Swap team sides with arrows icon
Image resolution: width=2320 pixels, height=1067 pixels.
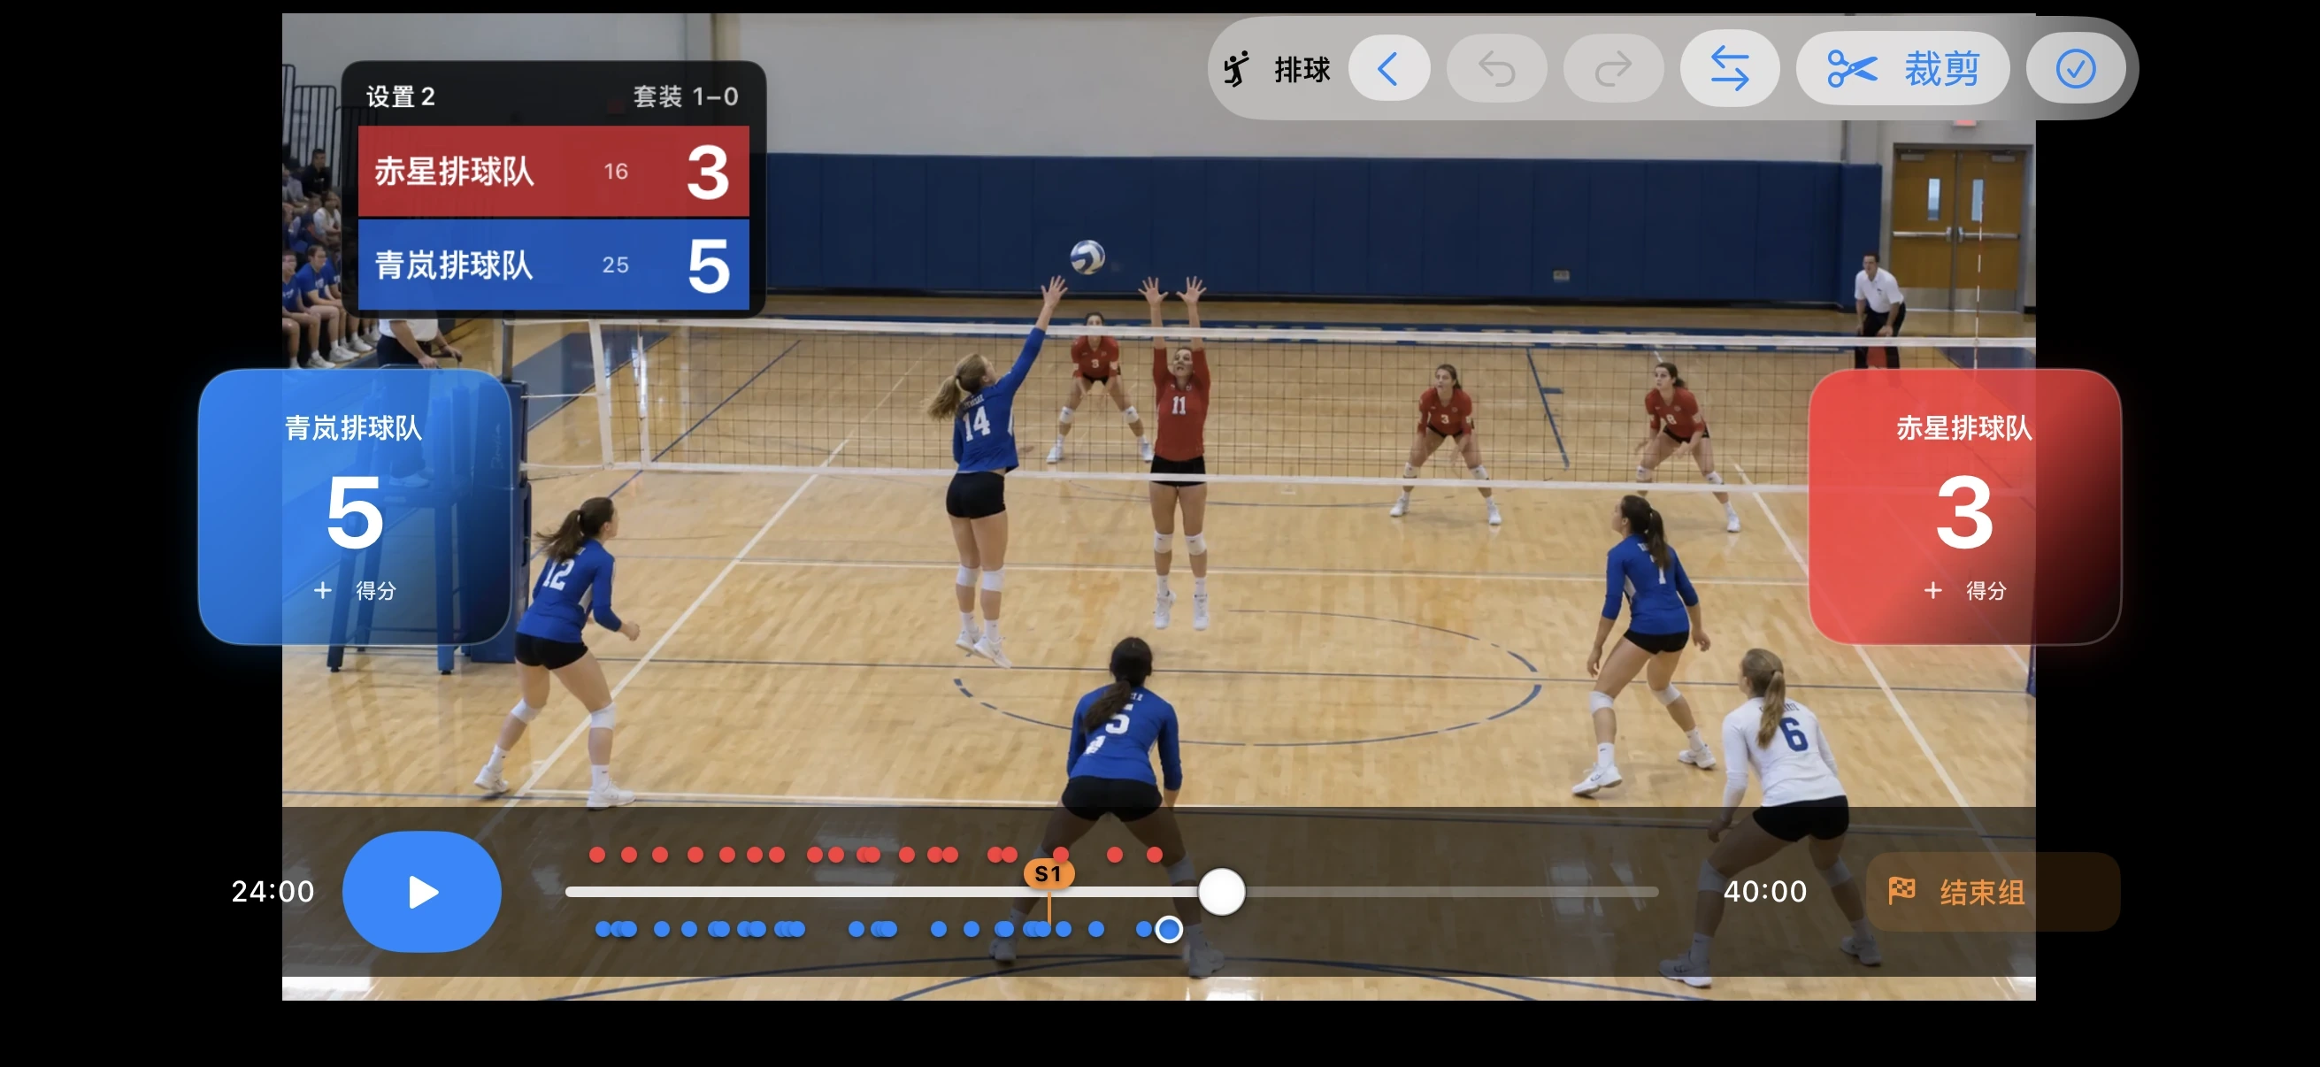coord(1729,68)
